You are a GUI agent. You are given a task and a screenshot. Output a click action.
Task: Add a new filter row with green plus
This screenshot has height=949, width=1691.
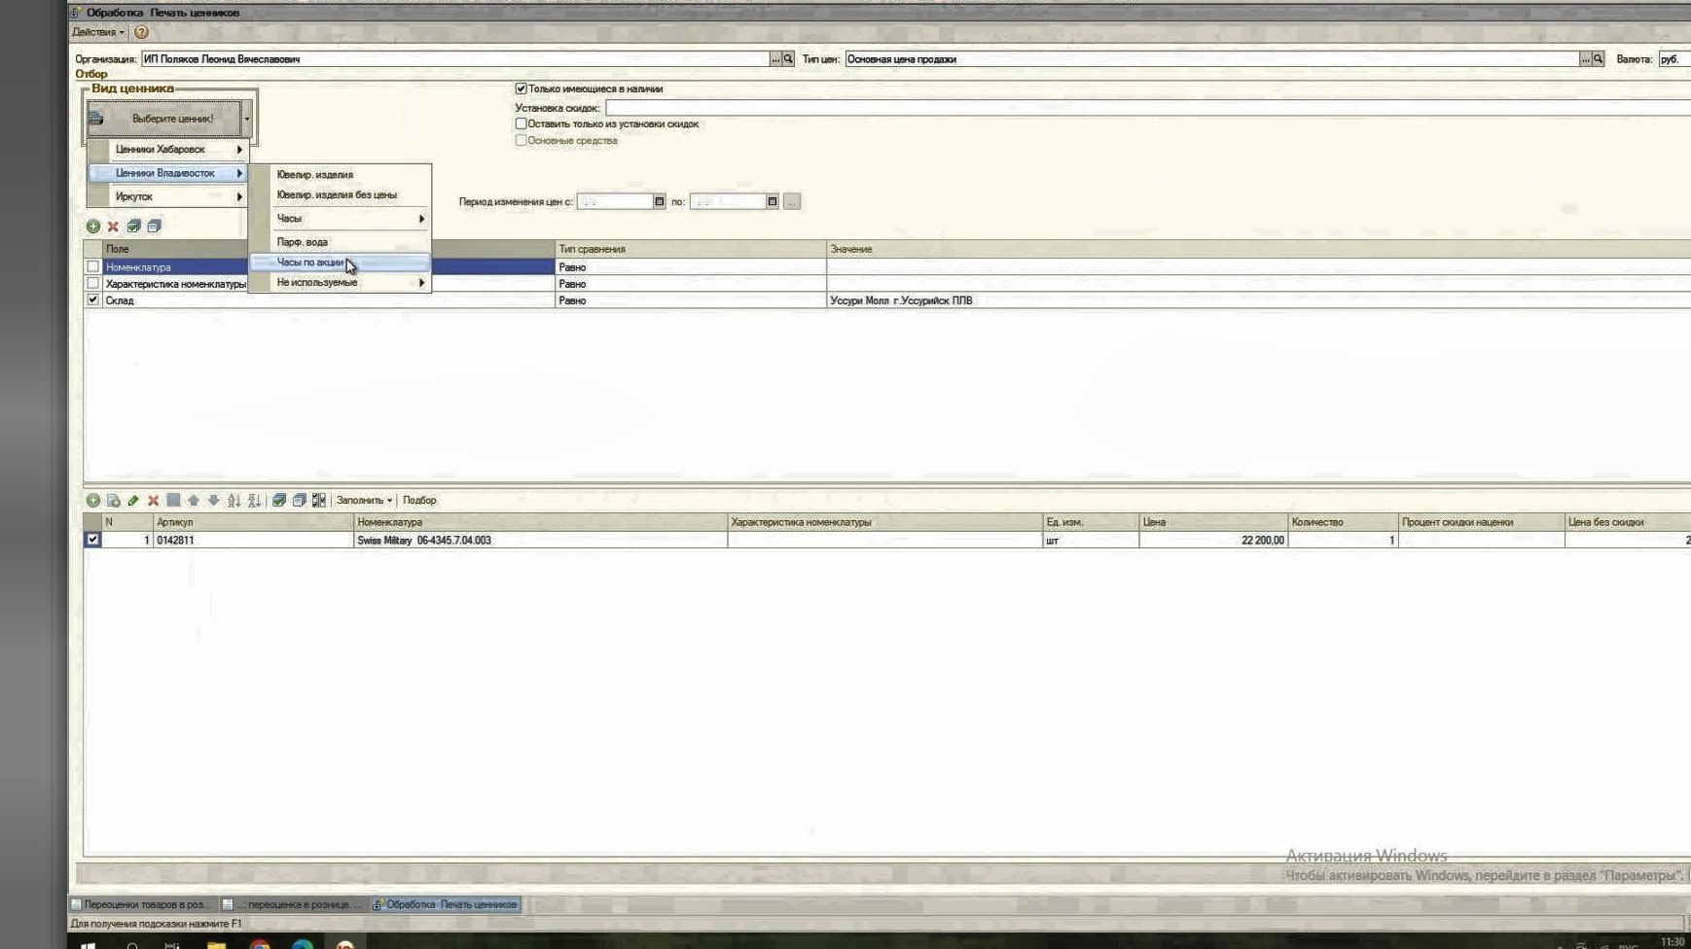[93, 227]
